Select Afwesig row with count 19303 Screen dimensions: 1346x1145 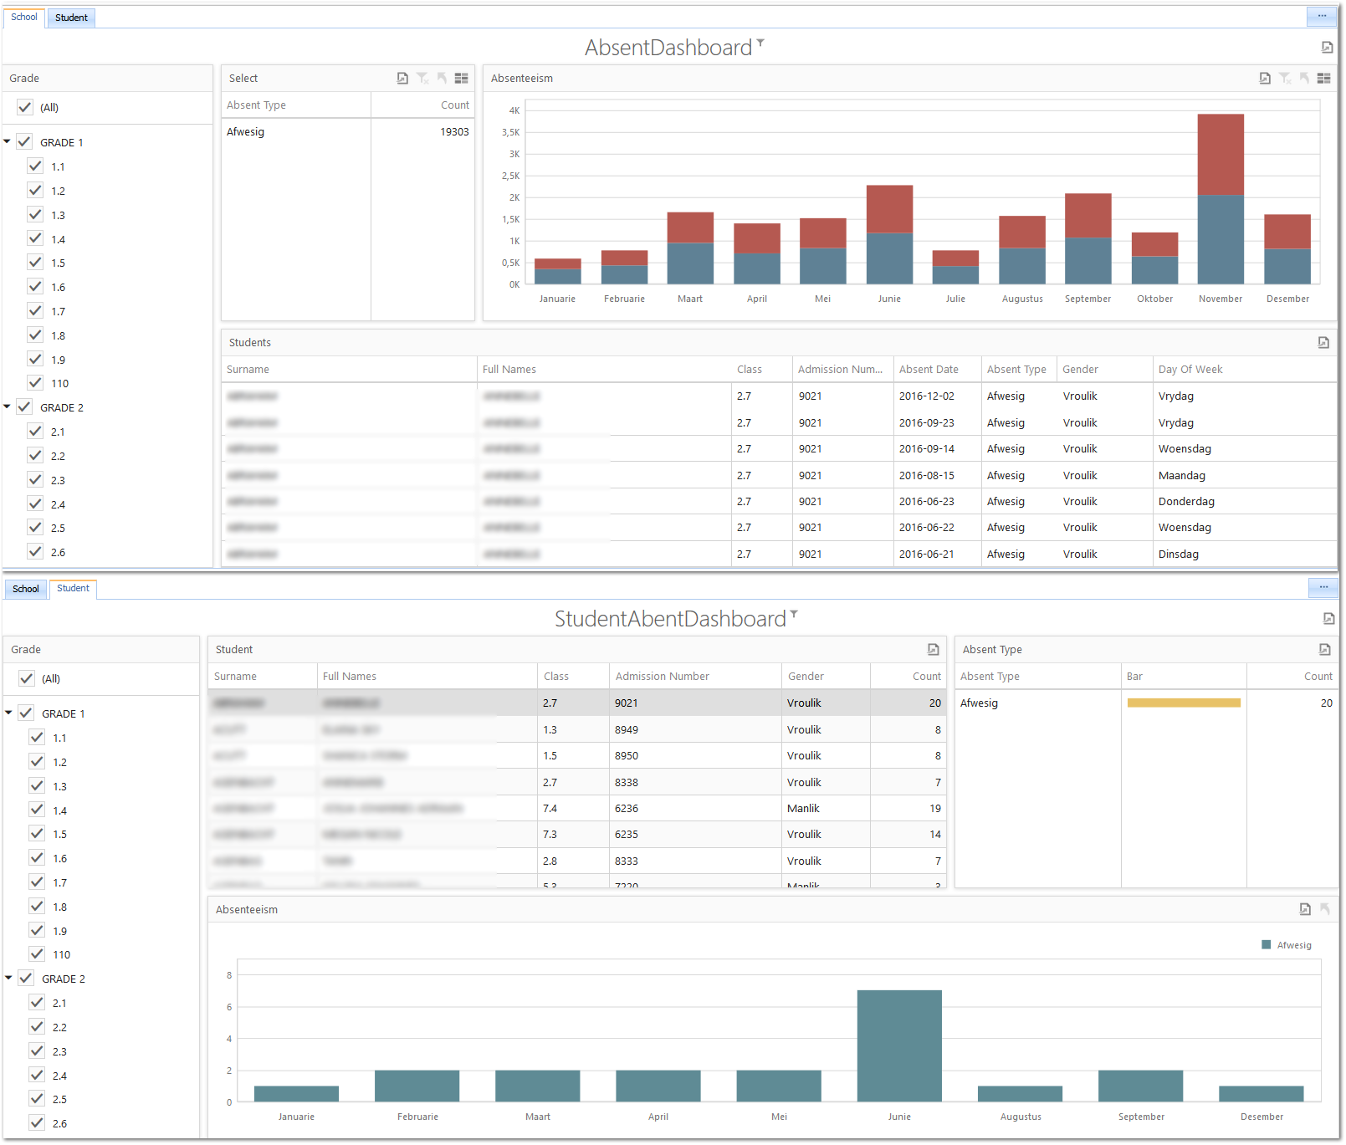(x=348, y=131)
